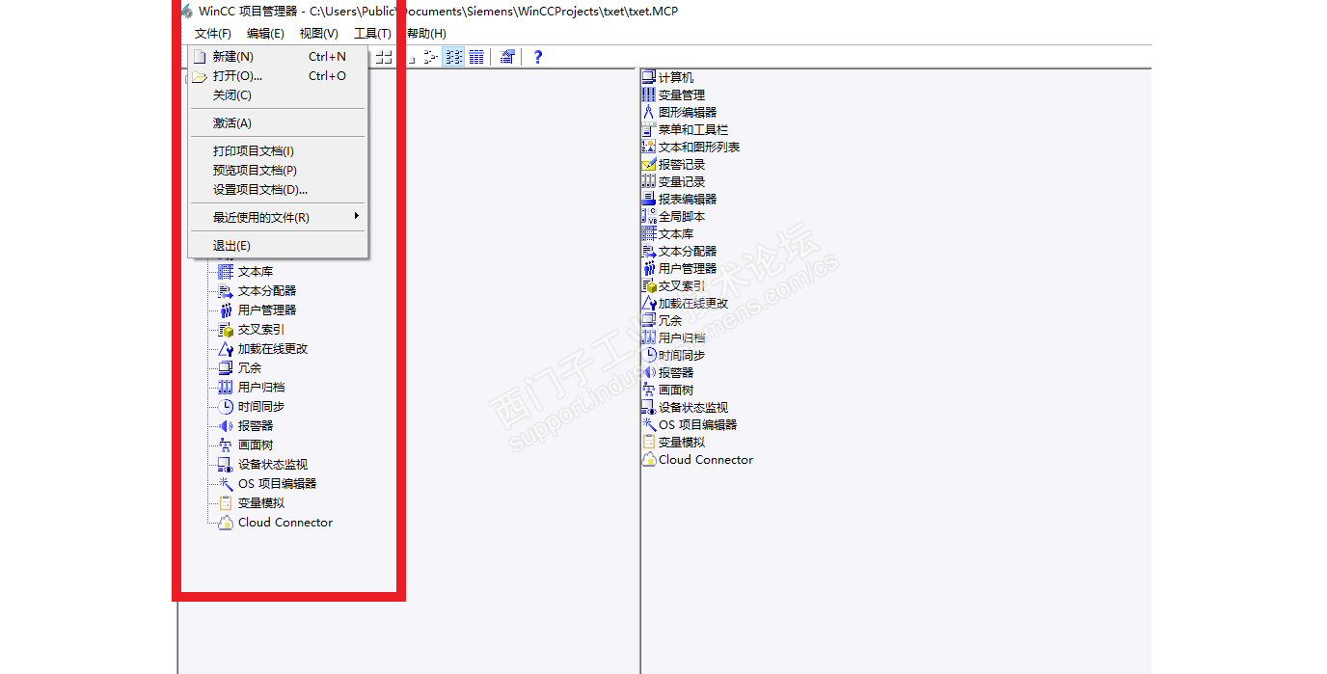Image resolution: width=1327 pixels, height=674 pixels.
Task: Select 交叉索引 icon in the left tree
Action: click(226, 330)
